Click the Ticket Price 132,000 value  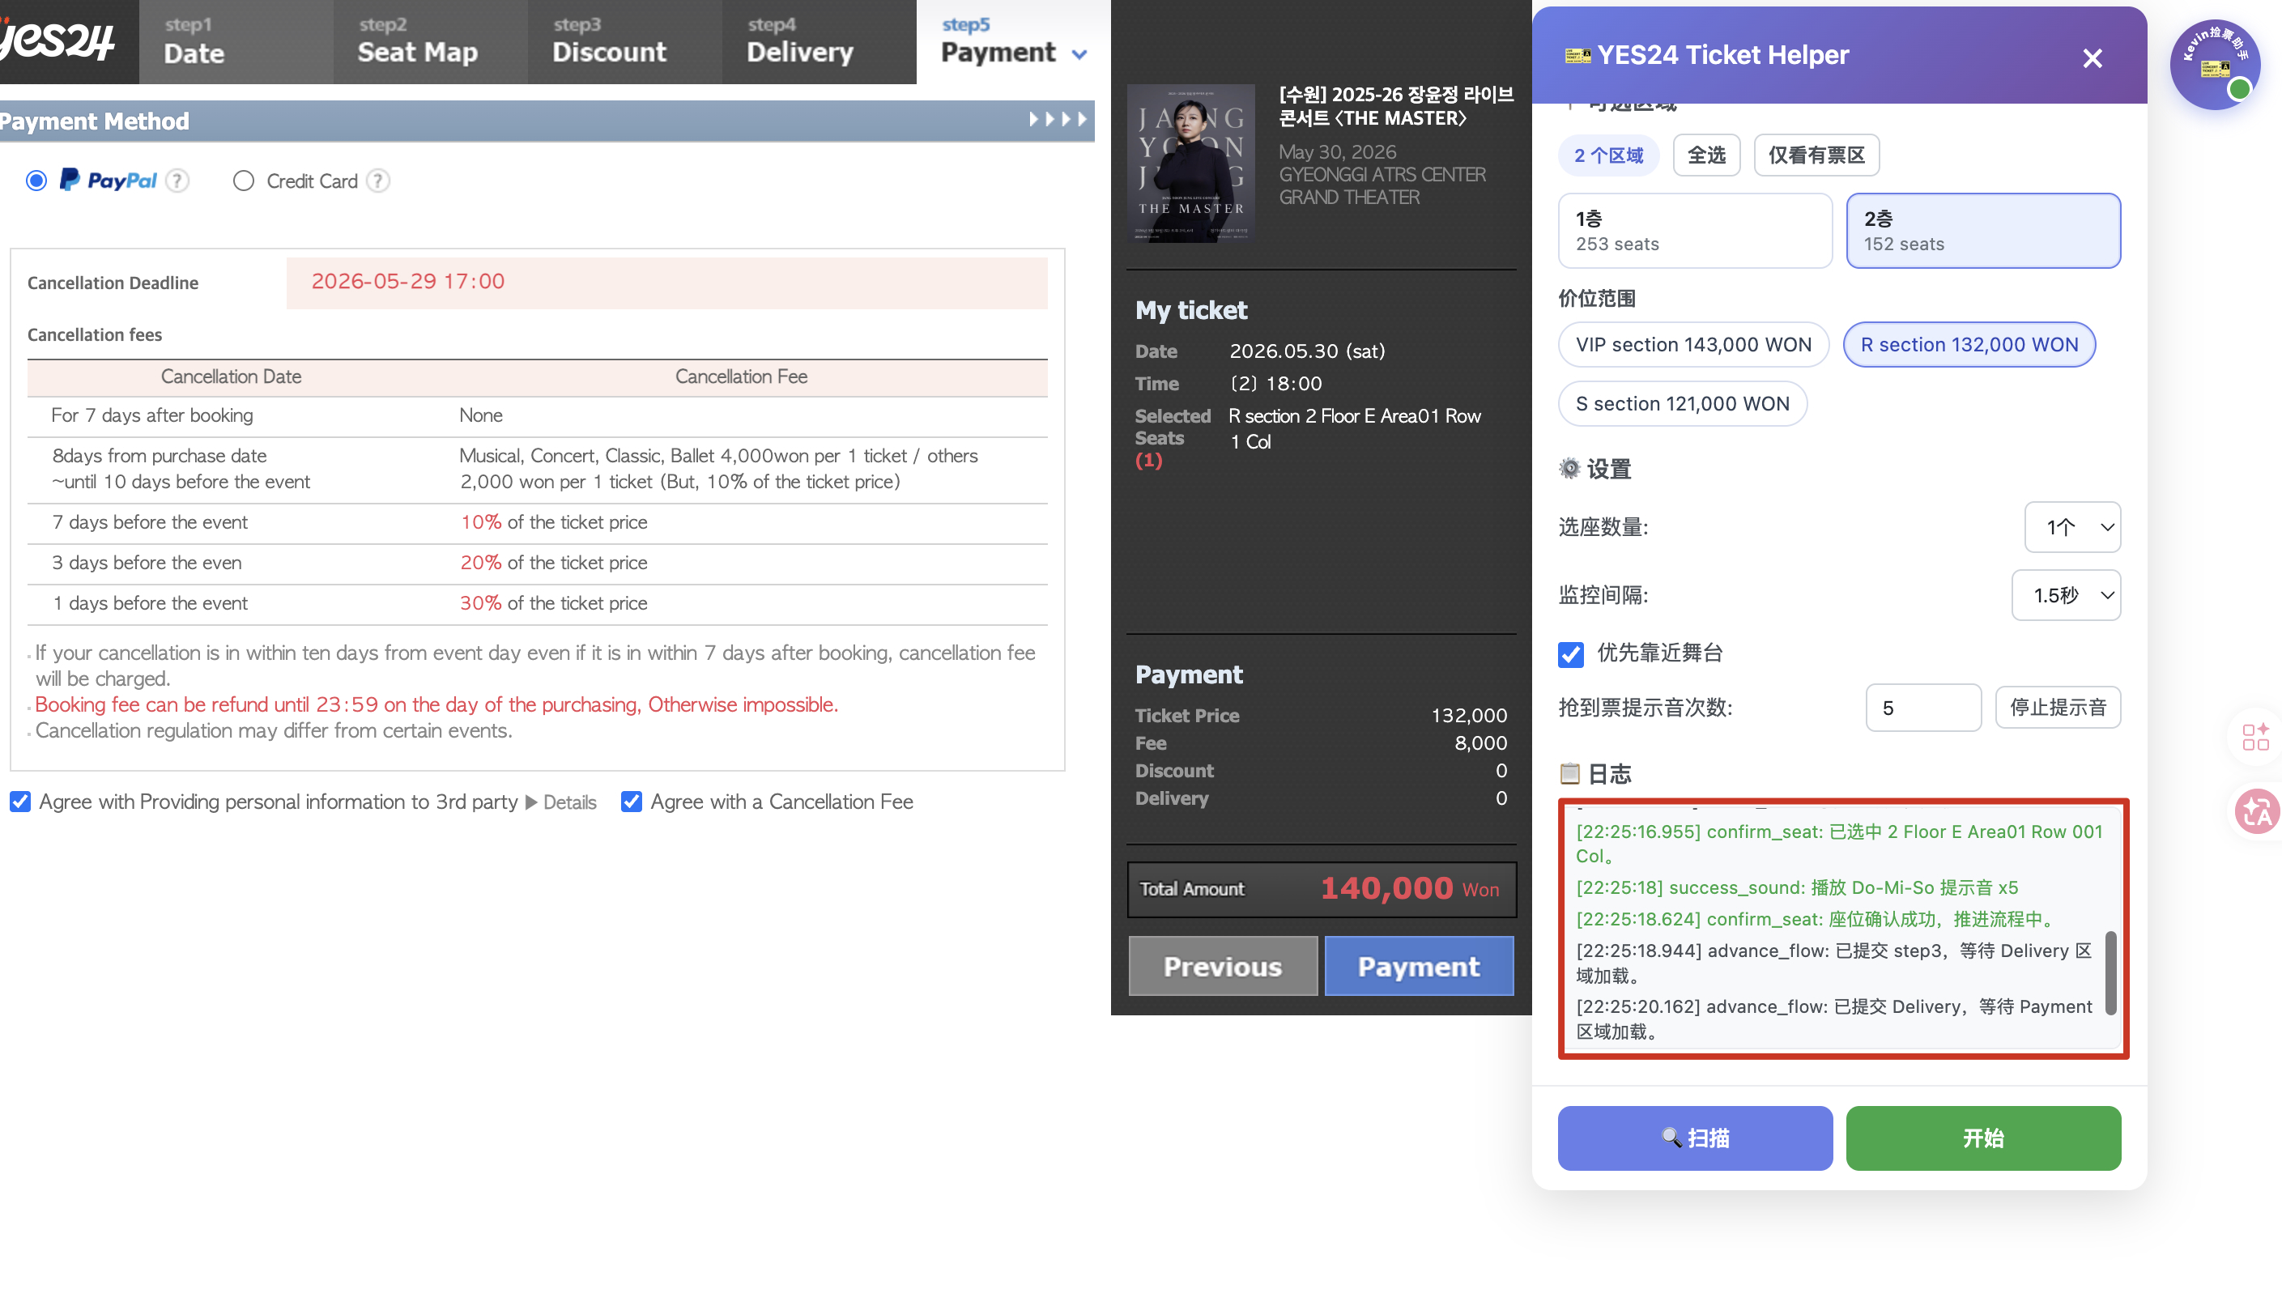click(x=1469, y=715)
